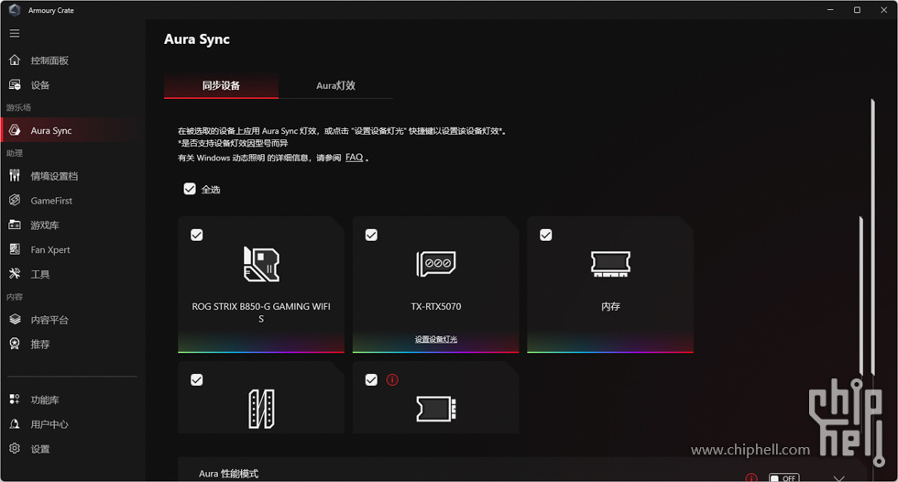Expand the Aura 性能模式 section chevron

(839, 478)
